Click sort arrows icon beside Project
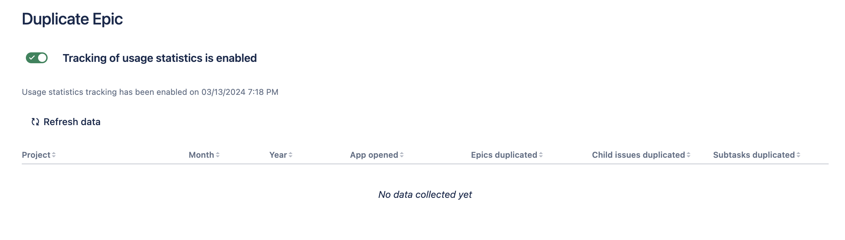 (x=54, y=155)
